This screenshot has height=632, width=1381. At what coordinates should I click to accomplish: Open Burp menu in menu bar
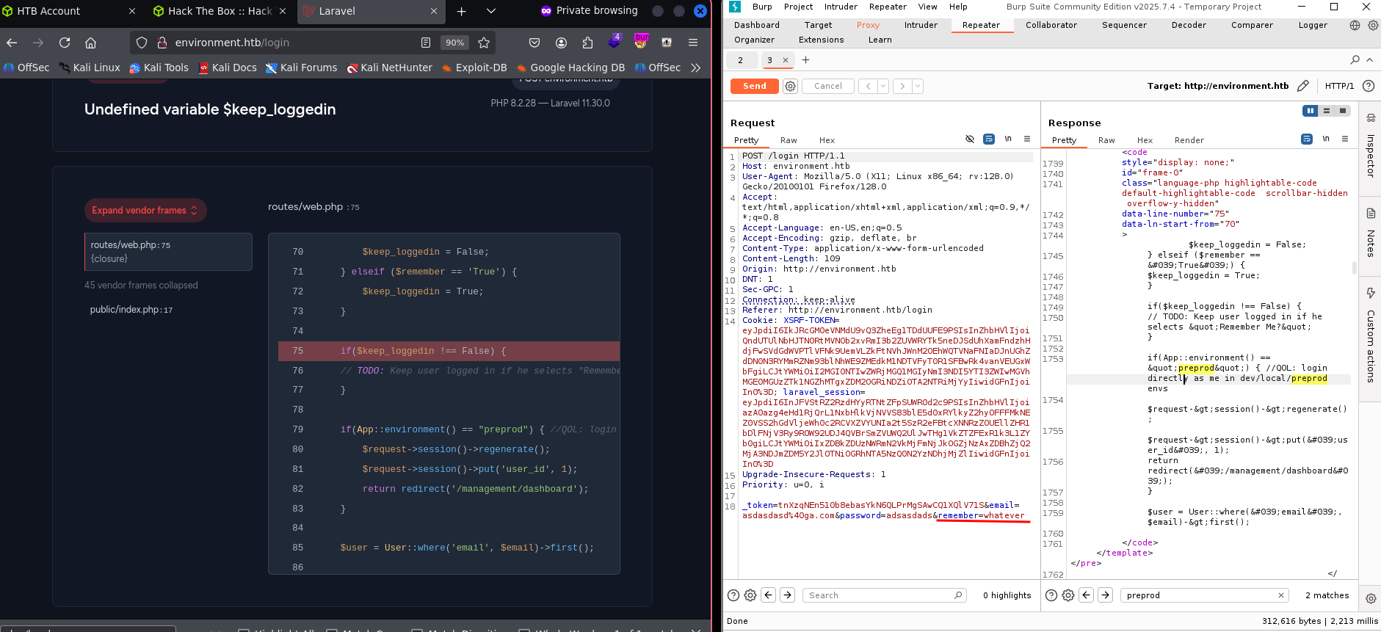(x=762, y=7)
